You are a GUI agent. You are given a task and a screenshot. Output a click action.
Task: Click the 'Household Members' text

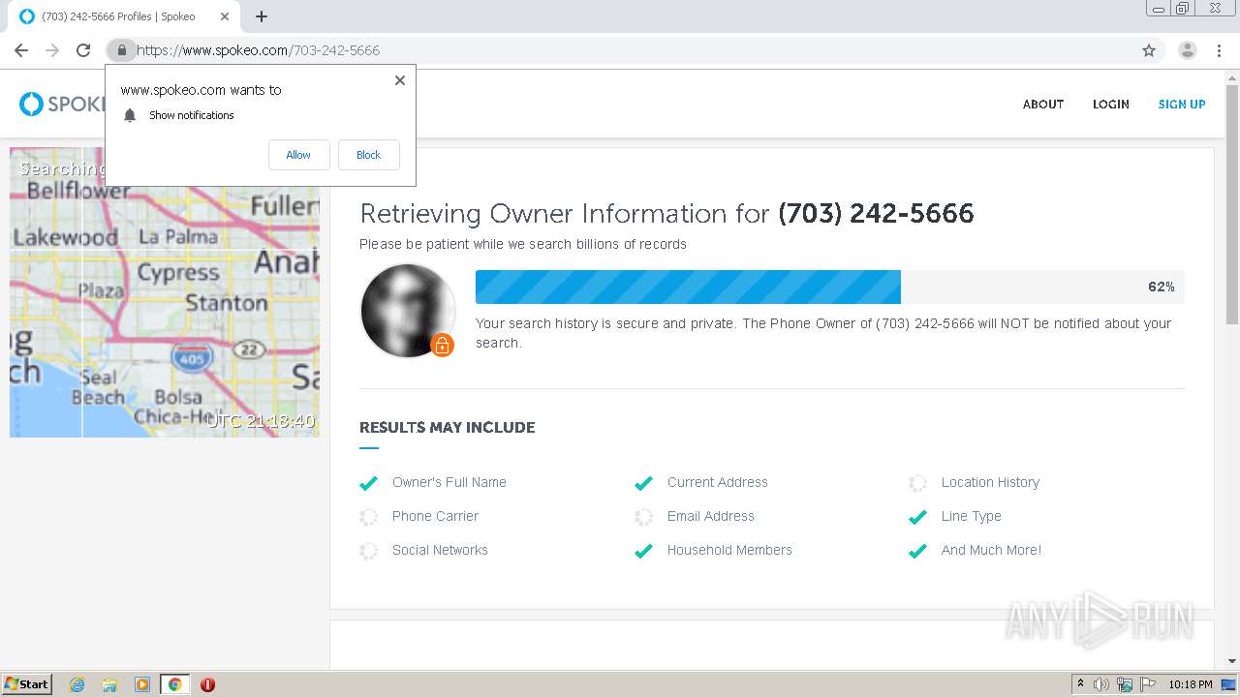pyautogui.click(x=729, y=550)
